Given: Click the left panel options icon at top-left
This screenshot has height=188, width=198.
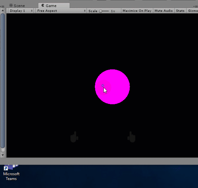Looking at the screenshot, I should [x=2, y=6].
